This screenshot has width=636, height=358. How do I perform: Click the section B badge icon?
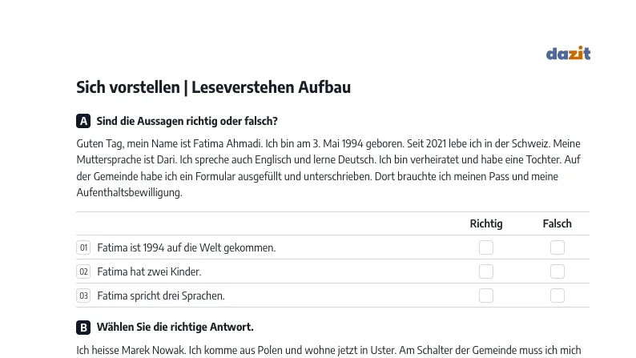[x=83, y=328]
